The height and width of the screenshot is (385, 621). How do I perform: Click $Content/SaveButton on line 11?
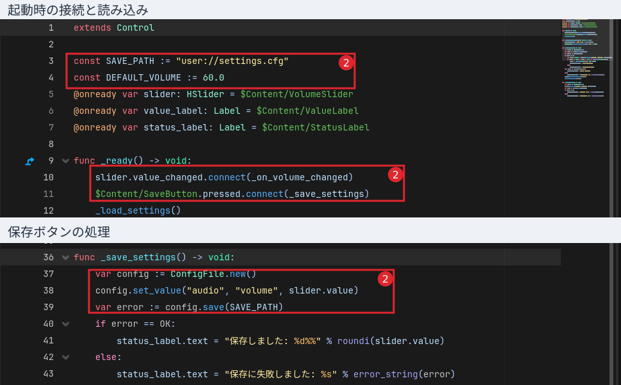click(x=146, y=194)
